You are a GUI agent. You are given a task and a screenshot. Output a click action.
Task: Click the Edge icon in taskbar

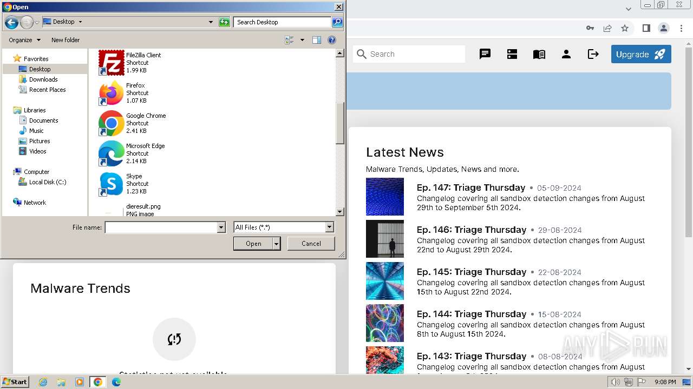coord(116,382)
